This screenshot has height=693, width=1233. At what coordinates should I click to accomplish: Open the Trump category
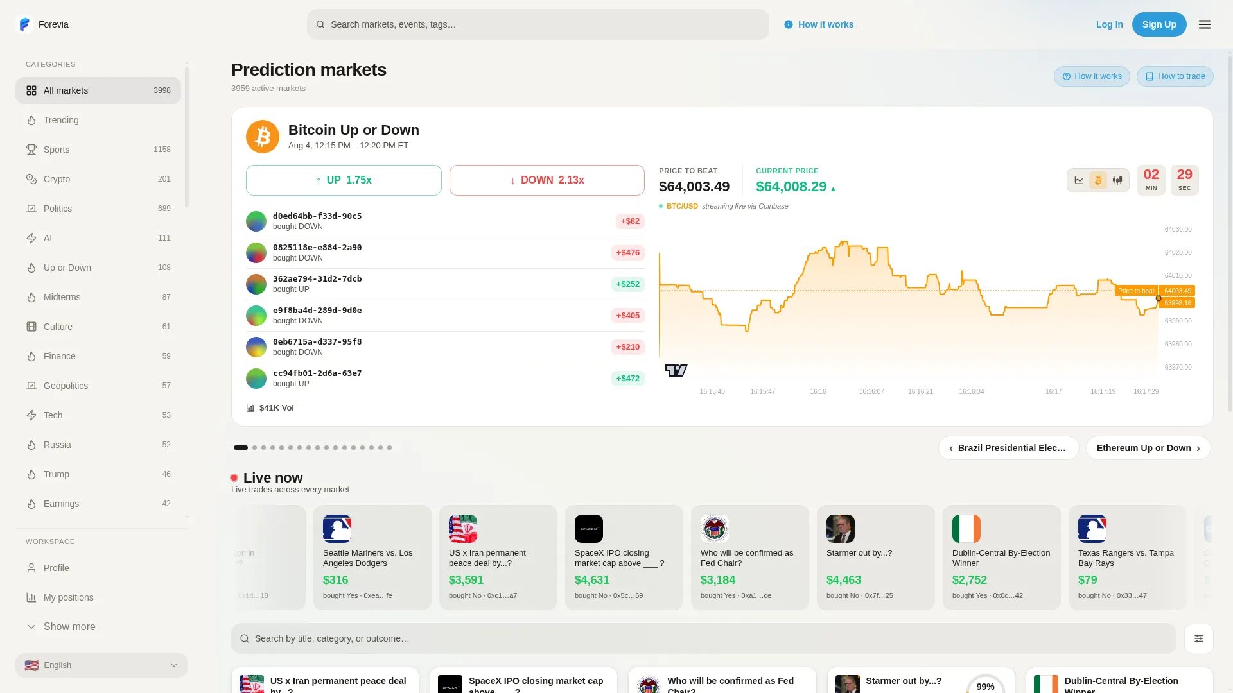[x=98, y=474]
